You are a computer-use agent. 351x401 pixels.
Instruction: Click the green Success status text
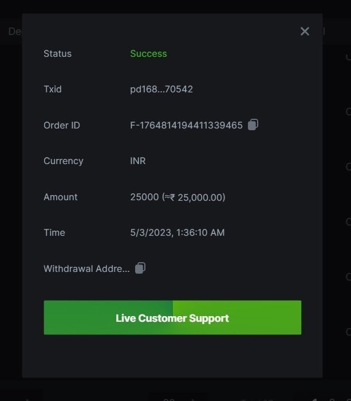[x=148, y=53]
